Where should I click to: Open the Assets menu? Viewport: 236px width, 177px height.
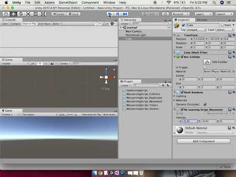pyautogui.click(x=50, y=2)
